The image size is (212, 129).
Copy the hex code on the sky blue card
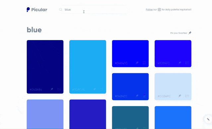point(79,90)
